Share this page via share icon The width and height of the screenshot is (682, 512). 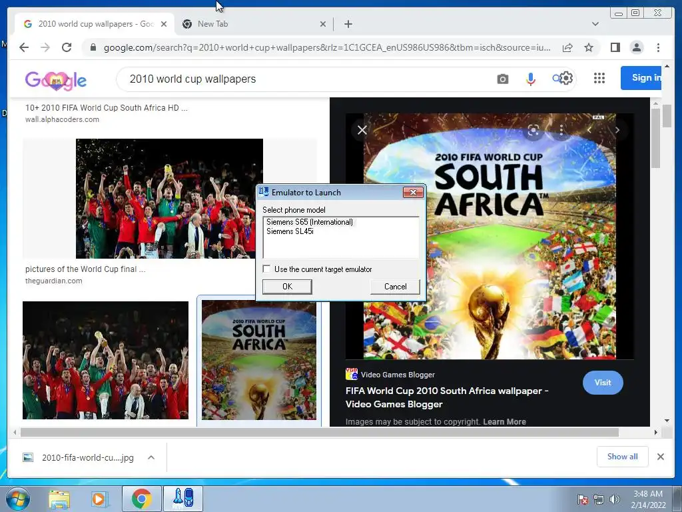(x=567, y=47)
